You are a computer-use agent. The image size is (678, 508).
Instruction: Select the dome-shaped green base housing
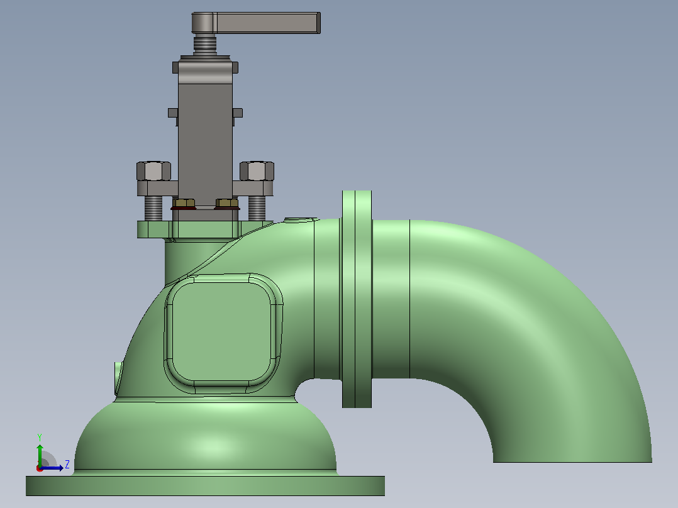click(x=206, y=437)
